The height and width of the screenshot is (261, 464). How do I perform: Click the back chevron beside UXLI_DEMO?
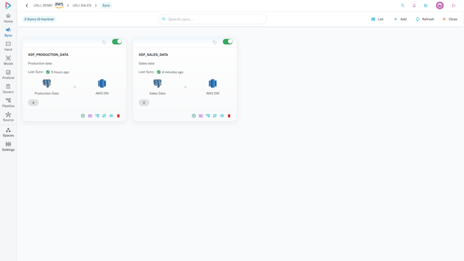point(27,5)
